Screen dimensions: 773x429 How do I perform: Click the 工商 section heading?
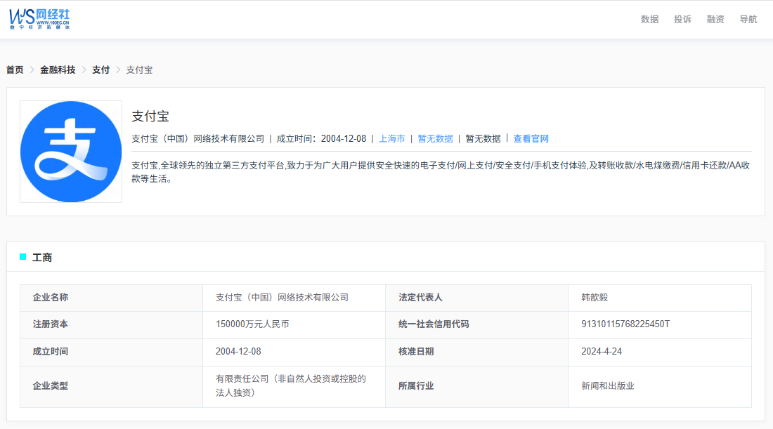42,258
